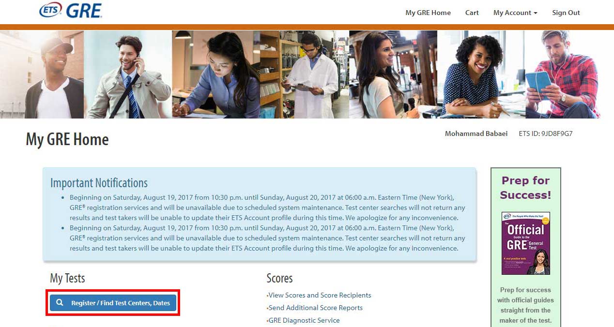The image size is (614, 327).
Task: Click Register / Find Test Centers, Dates button
Action: tap(113, 303)
